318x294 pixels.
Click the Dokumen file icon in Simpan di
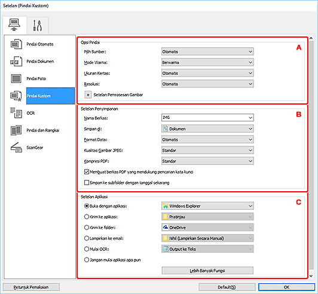[166, 128]
